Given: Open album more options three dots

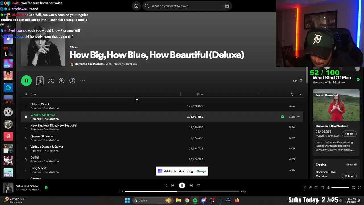Looking at the screenshot, I should 83,81.
